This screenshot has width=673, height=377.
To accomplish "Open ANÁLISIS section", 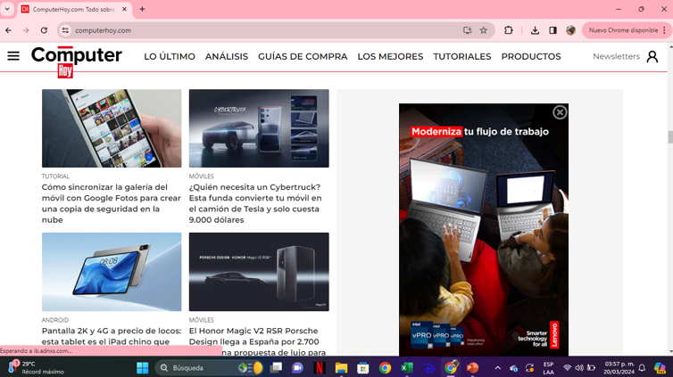I will (x=227, y=56).
